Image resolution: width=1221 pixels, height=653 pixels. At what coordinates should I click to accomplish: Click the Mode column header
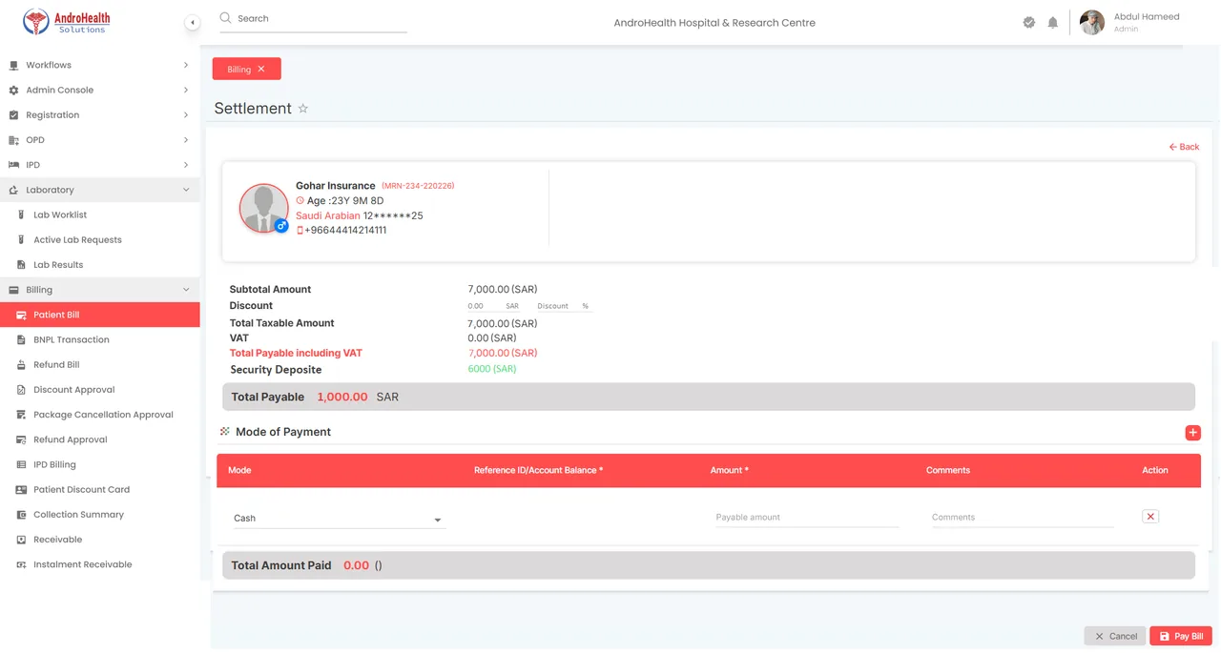click(239, 470)
